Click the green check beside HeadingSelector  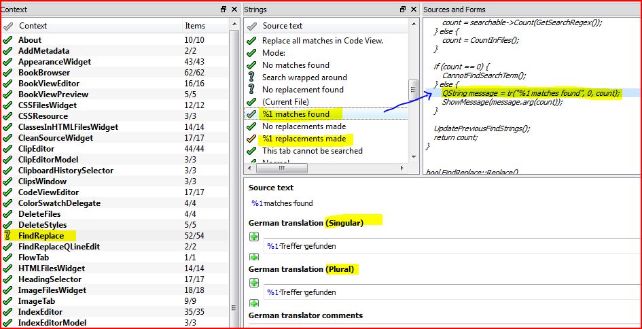pos(7,279)
